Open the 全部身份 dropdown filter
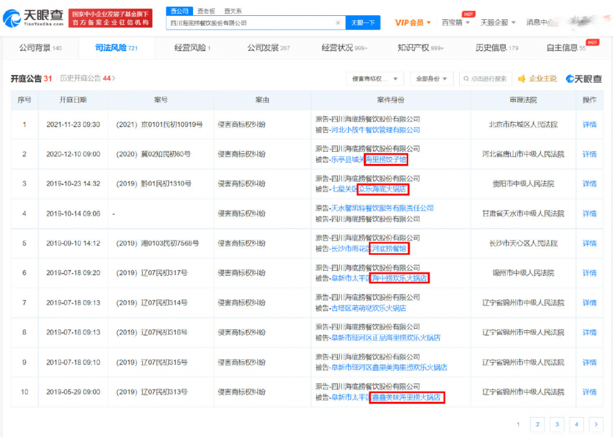 (x=431, y=78)
